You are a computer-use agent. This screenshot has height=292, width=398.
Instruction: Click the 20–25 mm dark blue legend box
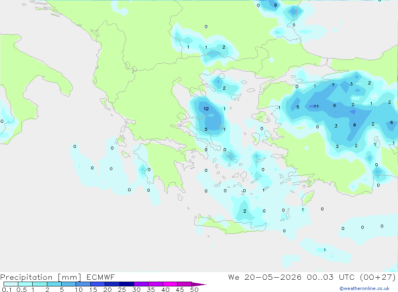112,284
